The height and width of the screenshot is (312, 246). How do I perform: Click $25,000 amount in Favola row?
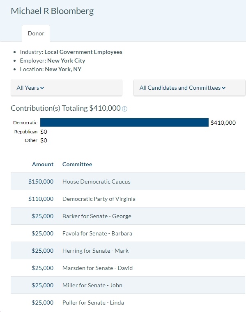click(42, 233)
